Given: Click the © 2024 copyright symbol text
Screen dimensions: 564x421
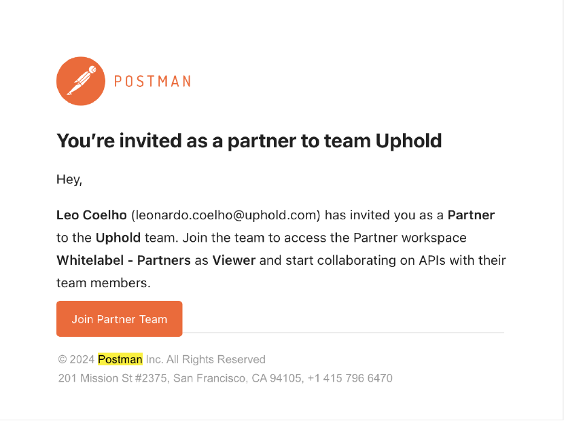Looking at the screenshot, I should (x=76, y=359).
